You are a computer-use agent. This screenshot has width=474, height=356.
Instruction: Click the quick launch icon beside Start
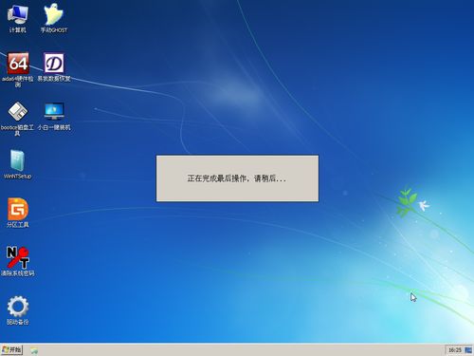coord(34,350)
